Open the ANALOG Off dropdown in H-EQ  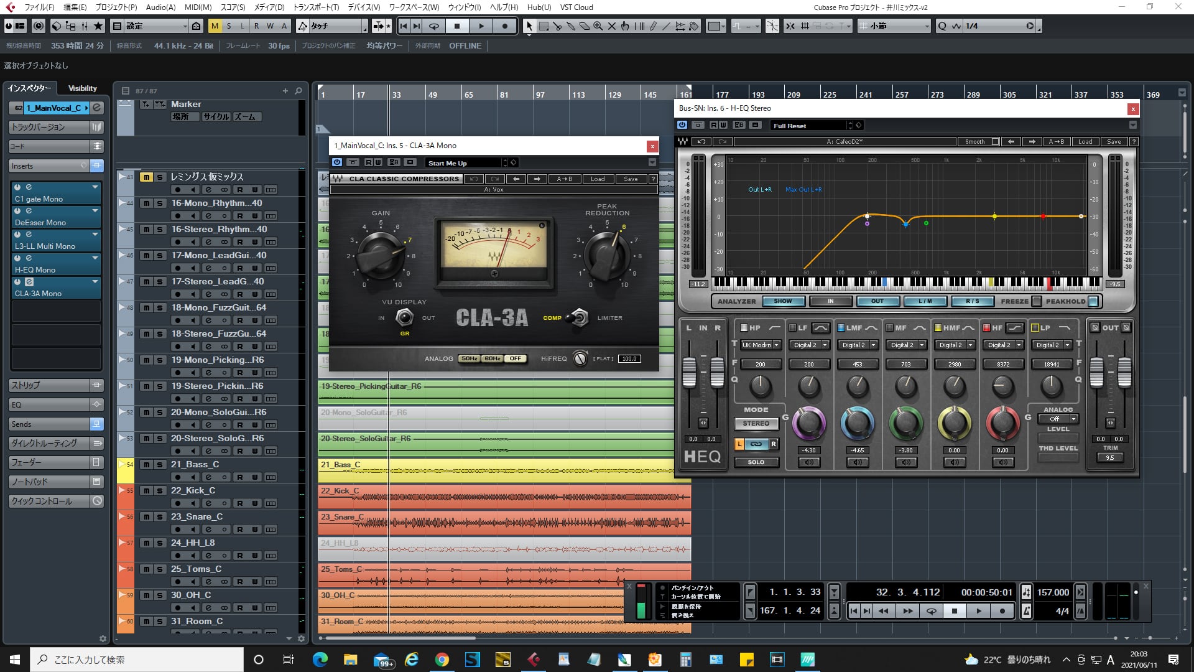[1058, 419]
